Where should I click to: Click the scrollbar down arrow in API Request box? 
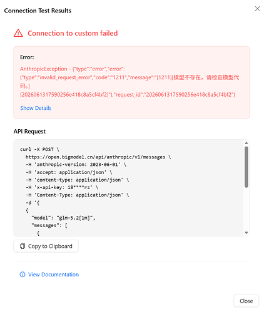(x=246, y=233)
